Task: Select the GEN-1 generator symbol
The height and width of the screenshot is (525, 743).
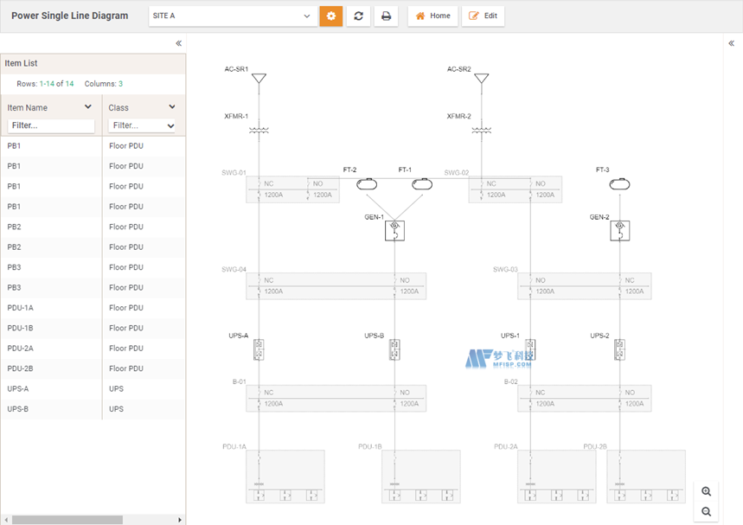Action: coord(394,230)
